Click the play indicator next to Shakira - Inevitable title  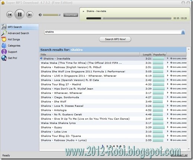coord(84,11)
